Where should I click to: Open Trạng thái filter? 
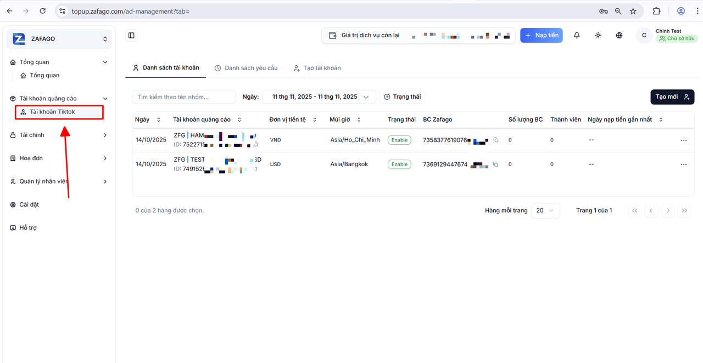click(x=403, y=97)
